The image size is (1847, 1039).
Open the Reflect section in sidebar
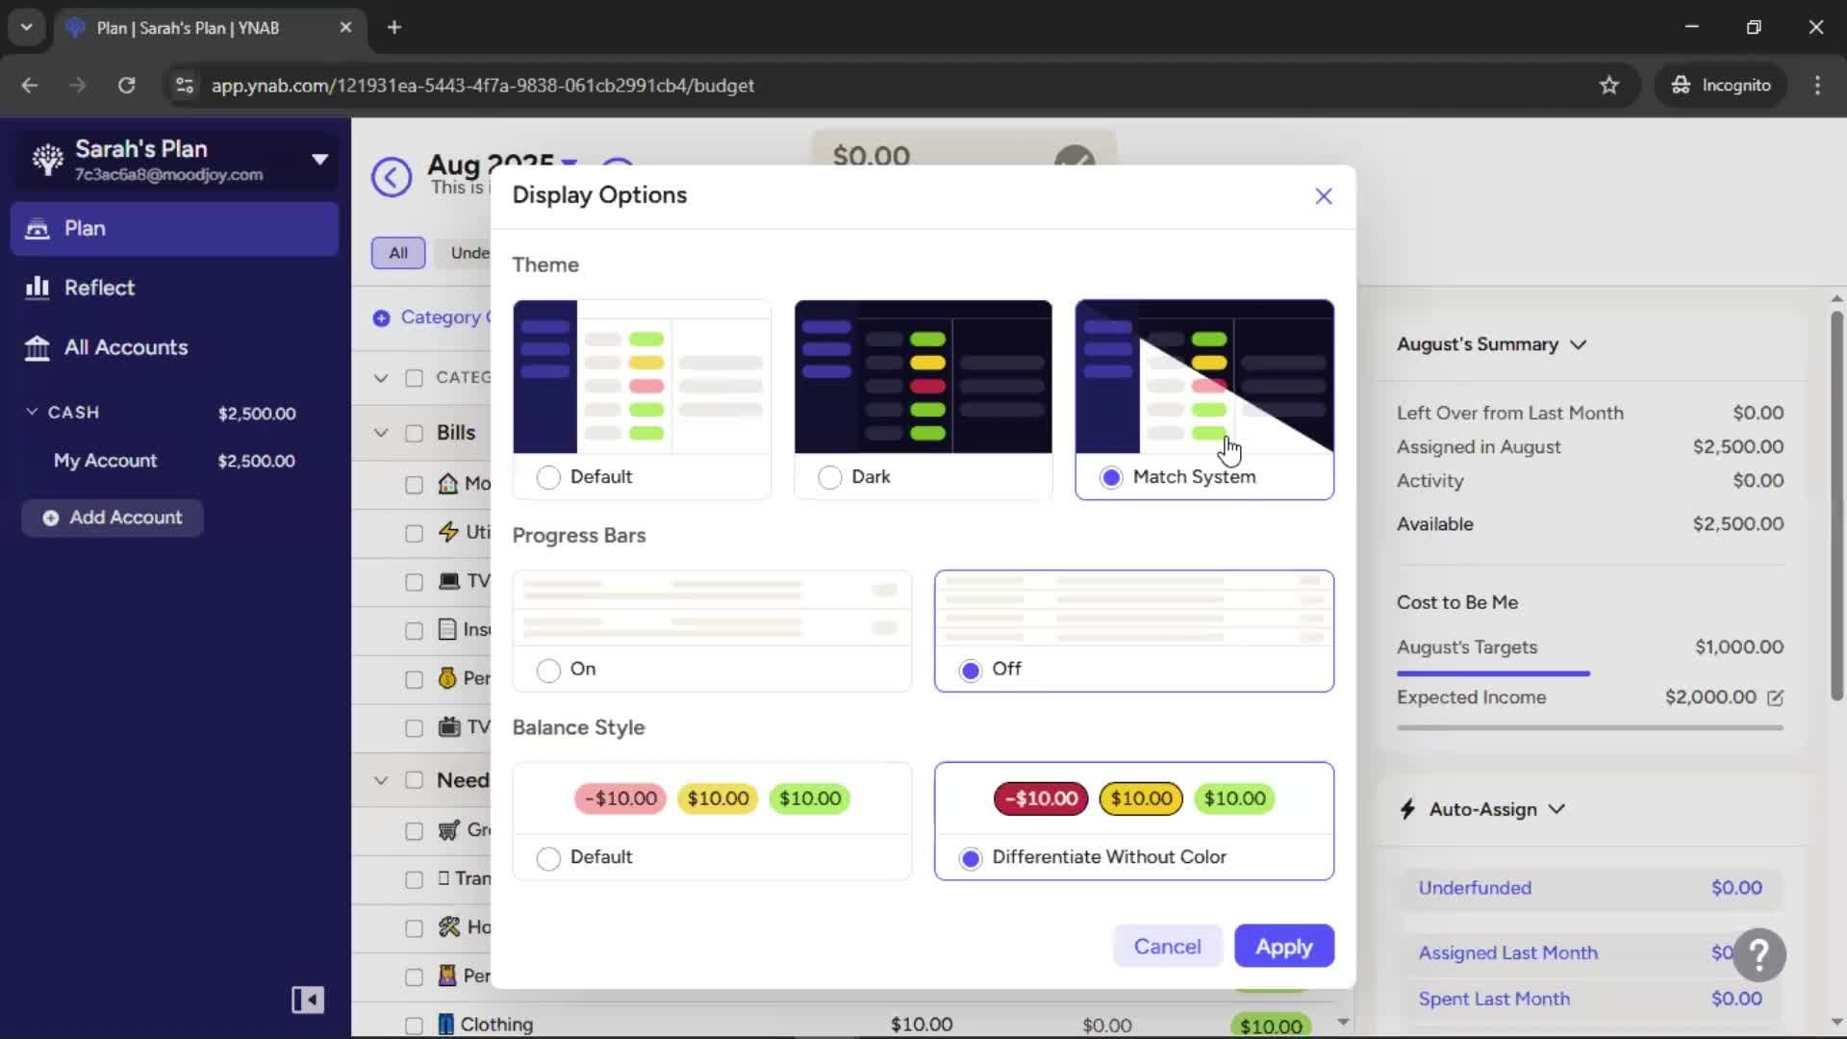174,288
